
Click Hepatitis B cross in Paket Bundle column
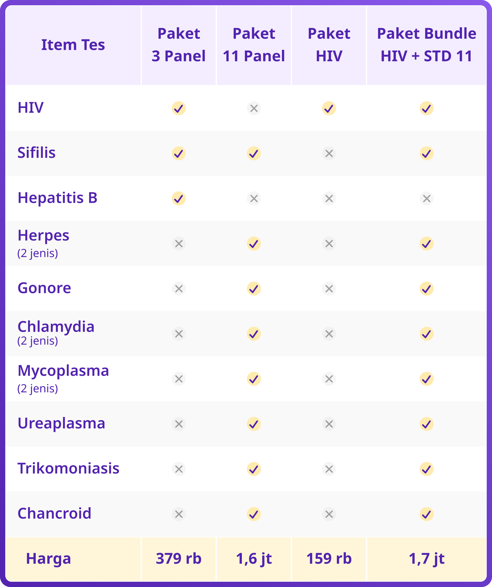click(x=426, y=198)
